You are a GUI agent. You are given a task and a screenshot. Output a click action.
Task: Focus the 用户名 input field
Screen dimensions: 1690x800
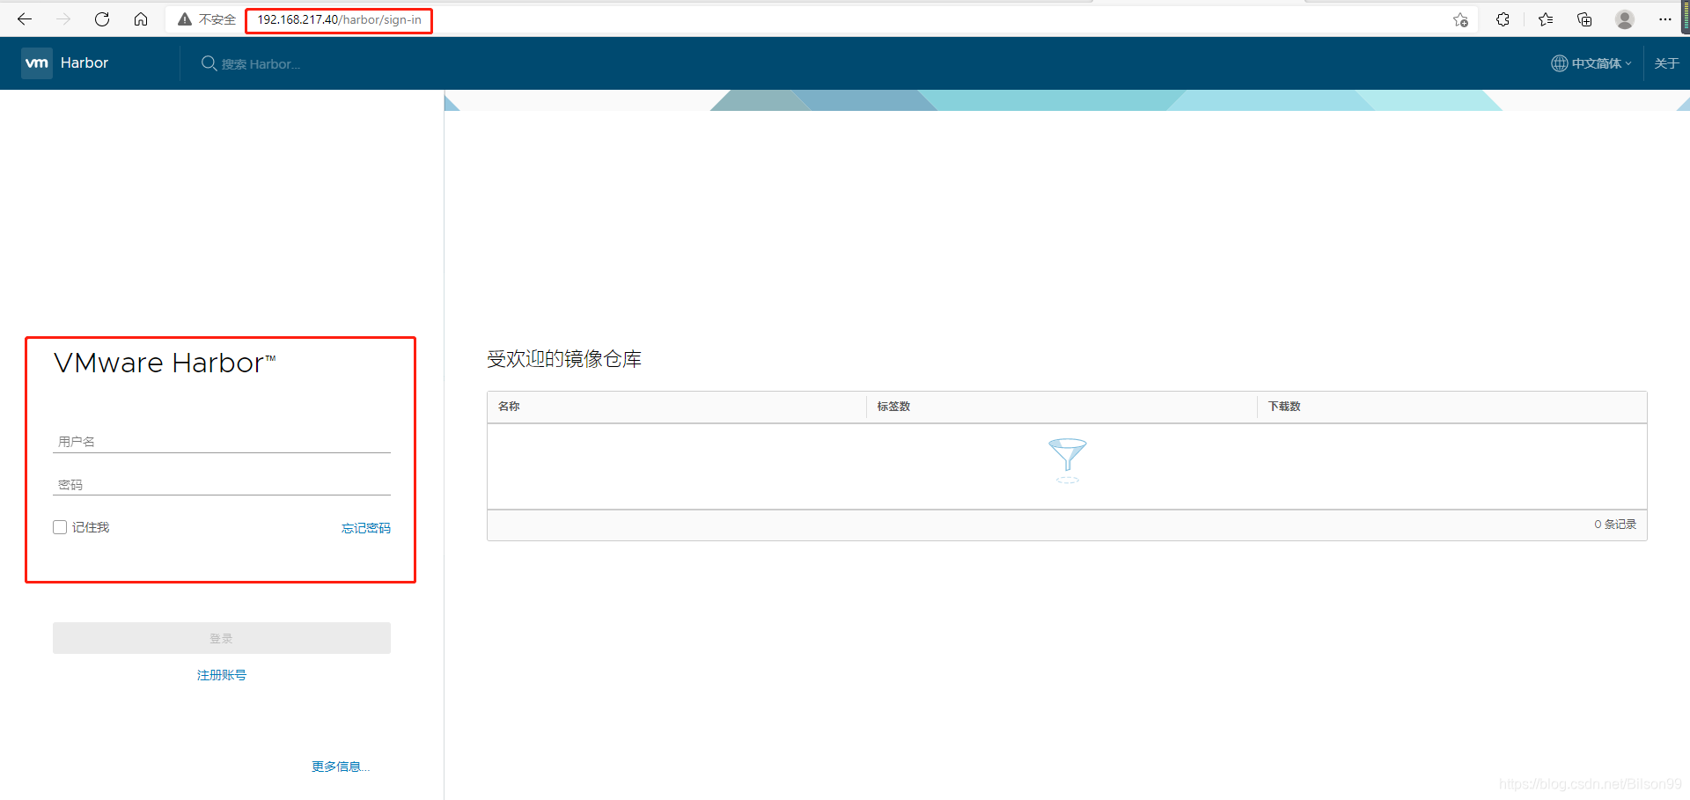[x=222, y=442]
